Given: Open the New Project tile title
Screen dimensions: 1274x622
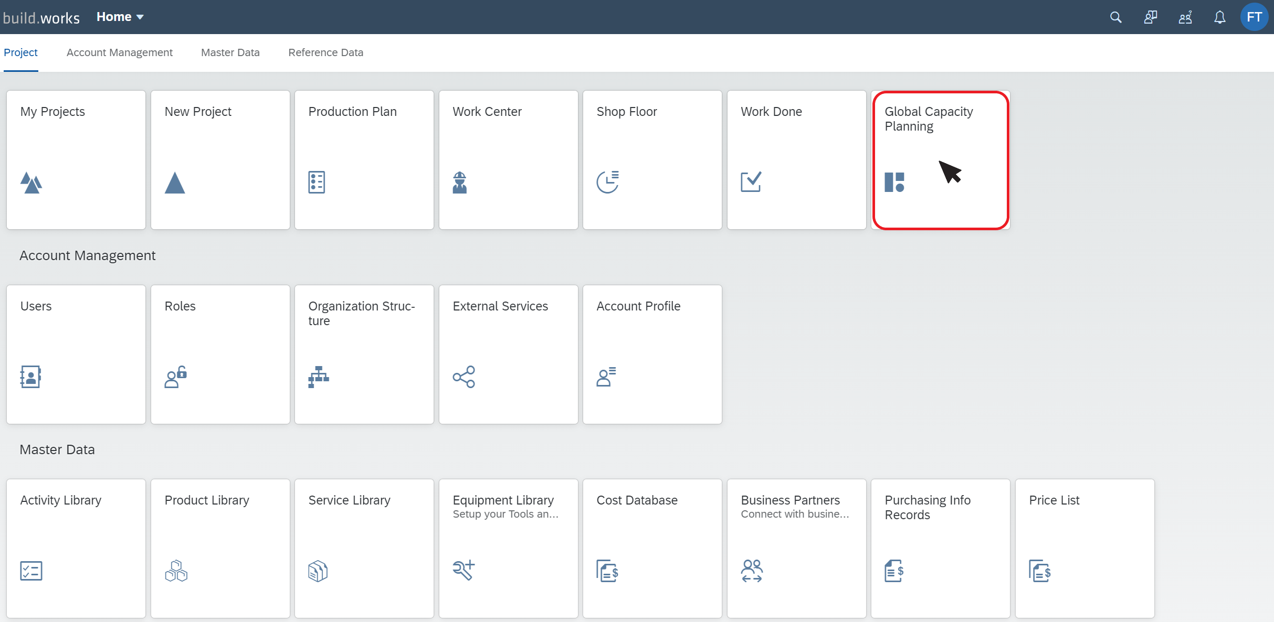Looking at the screenshot, I should [x=198, y=112].
